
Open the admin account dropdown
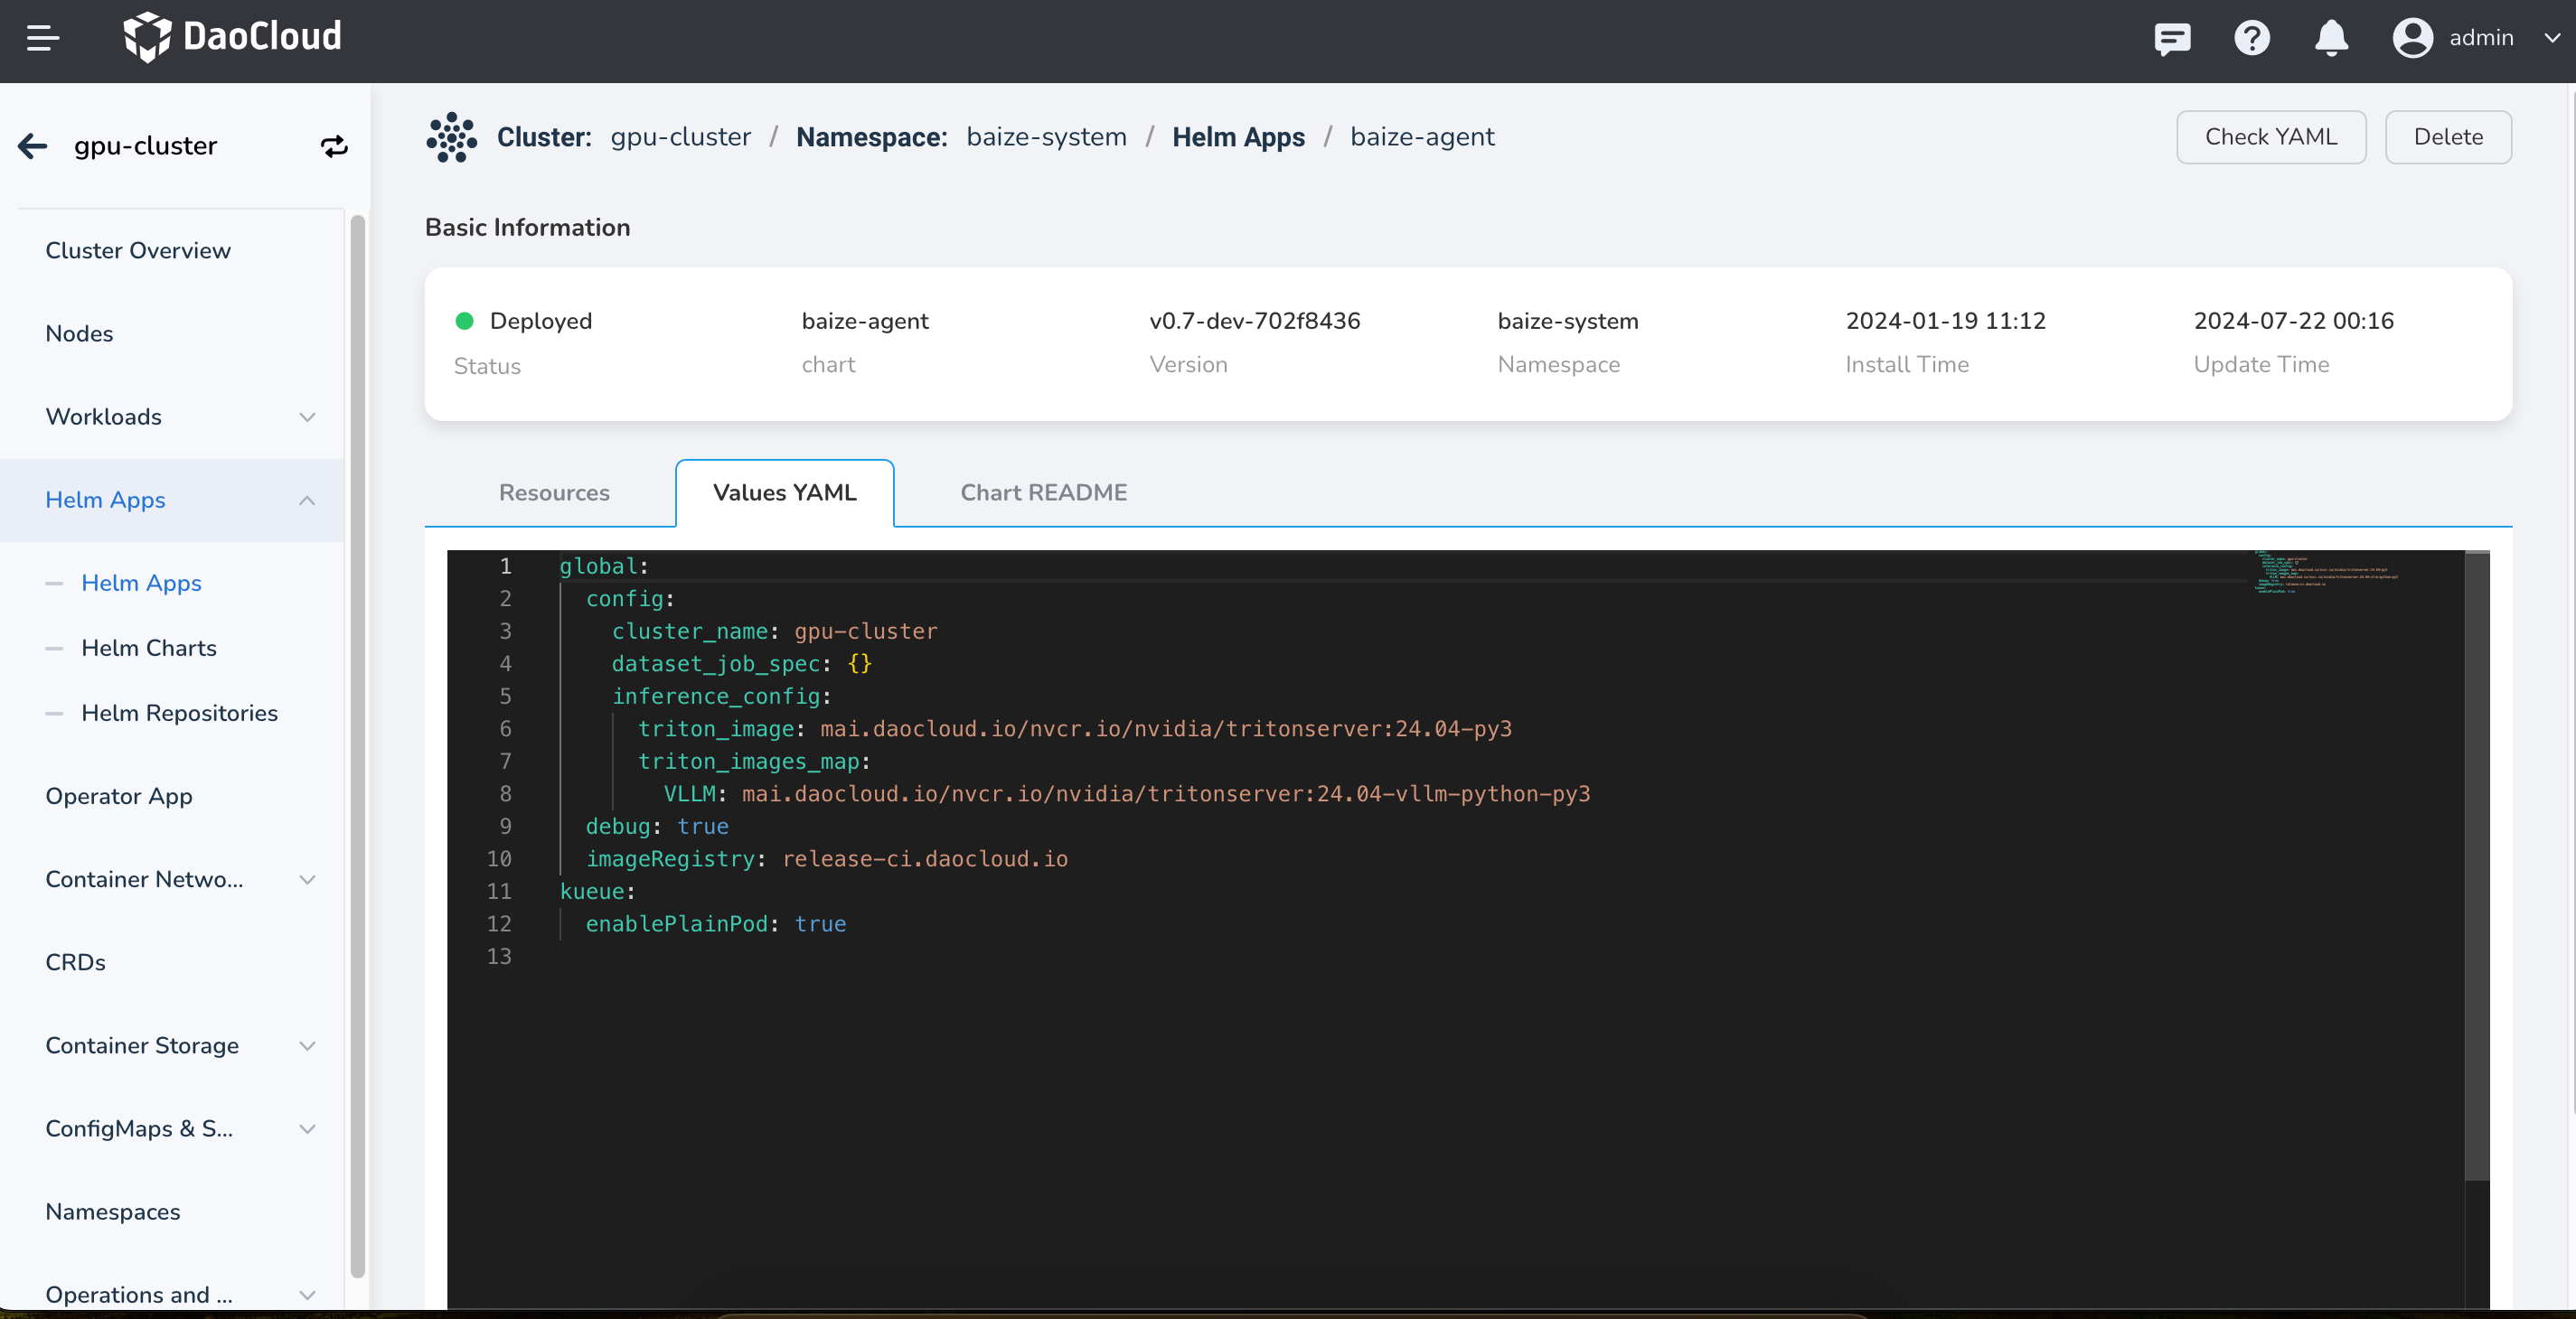[x=2553, y=38]
